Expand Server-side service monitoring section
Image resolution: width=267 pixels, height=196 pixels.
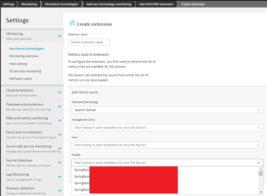[x=60, y=149]
